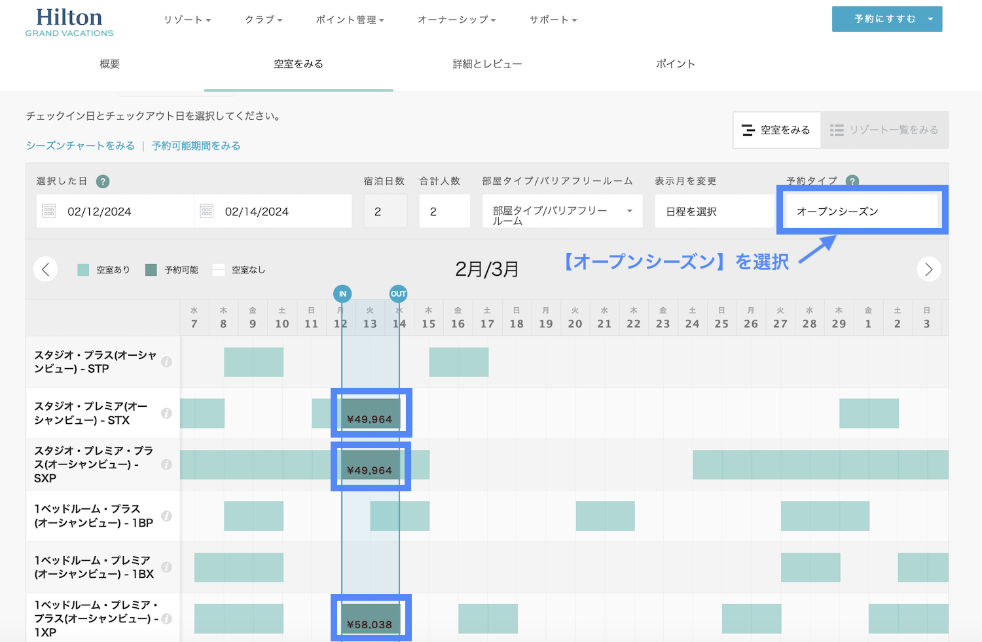The width and height of the screenshot is (982, 642).
Task: Click date 20 in the calendar header
Action: [x=575, y=318]
